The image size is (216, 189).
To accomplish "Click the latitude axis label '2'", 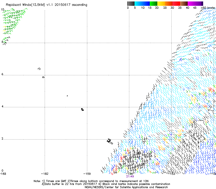I will (x=2, y=138).
